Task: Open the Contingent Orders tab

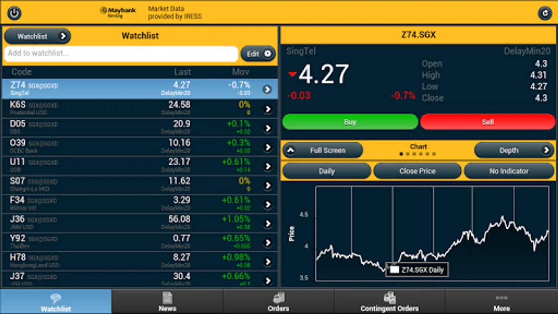Action: (x=390, y=301)
